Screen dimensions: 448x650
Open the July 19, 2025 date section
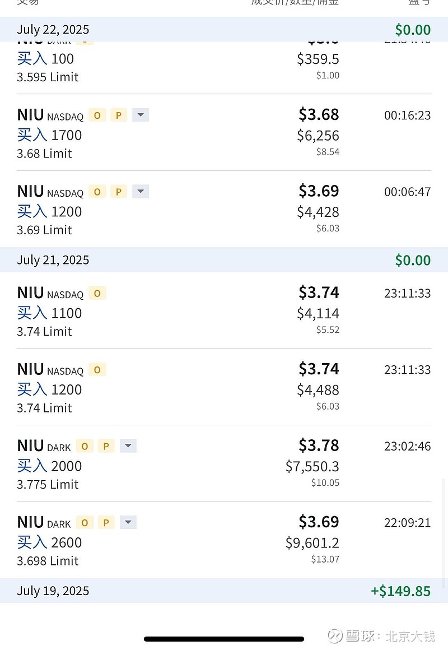(x=53, y=591)
